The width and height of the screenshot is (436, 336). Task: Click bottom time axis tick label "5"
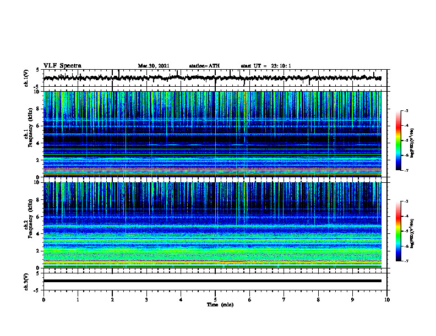point(215,300)
